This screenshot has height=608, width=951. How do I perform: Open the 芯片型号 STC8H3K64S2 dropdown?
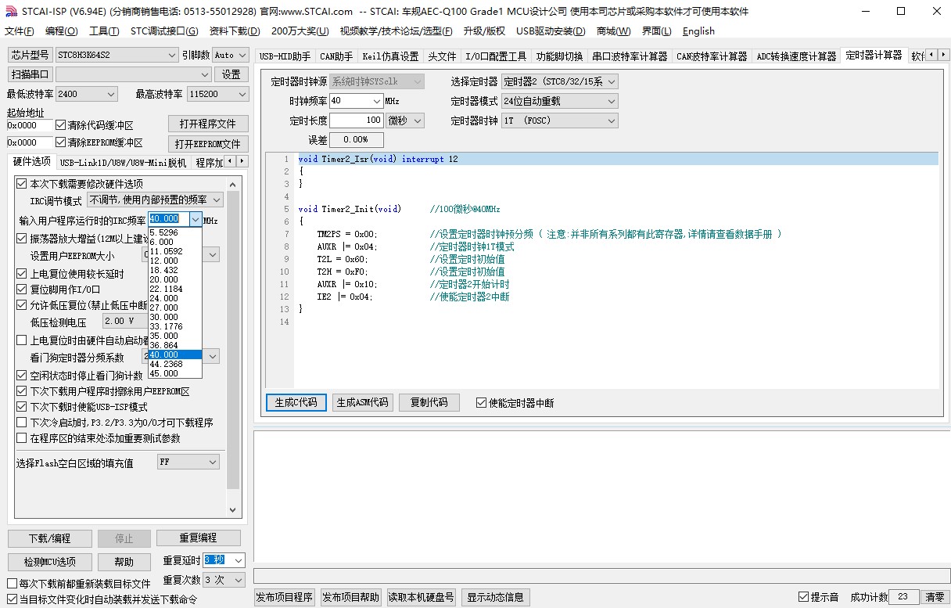[117, 55]
